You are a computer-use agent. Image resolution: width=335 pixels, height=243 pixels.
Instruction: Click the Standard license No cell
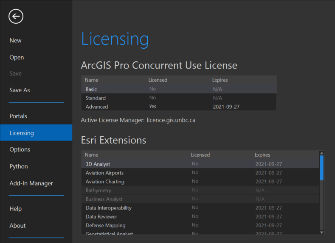pyautogui.click(x=152, y=97)
